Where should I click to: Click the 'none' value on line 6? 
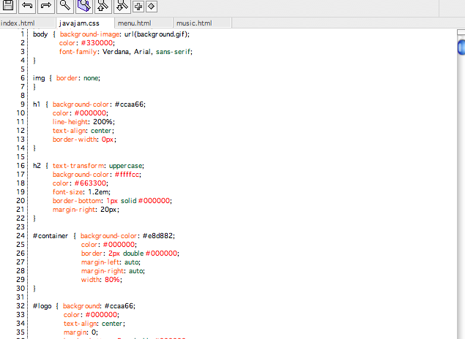click(91, 78)
